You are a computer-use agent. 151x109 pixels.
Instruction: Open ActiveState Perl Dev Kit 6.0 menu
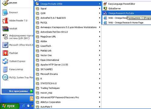(68, 32)
